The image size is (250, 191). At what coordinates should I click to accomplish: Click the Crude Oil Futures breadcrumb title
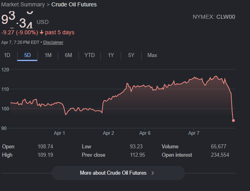point(74,4)
